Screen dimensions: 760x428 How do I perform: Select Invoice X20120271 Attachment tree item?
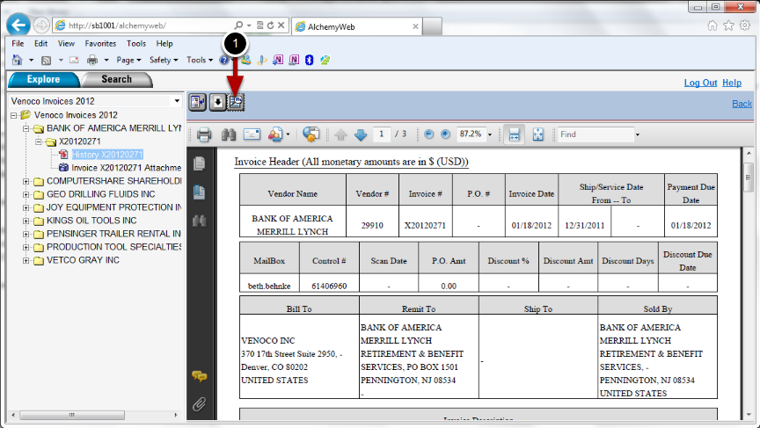pos(126,168)
